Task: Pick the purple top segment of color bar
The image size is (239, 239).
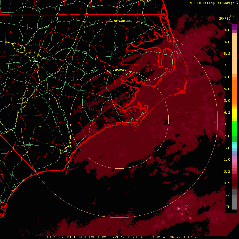Action: pyautogui.click(x=234, y=27)
